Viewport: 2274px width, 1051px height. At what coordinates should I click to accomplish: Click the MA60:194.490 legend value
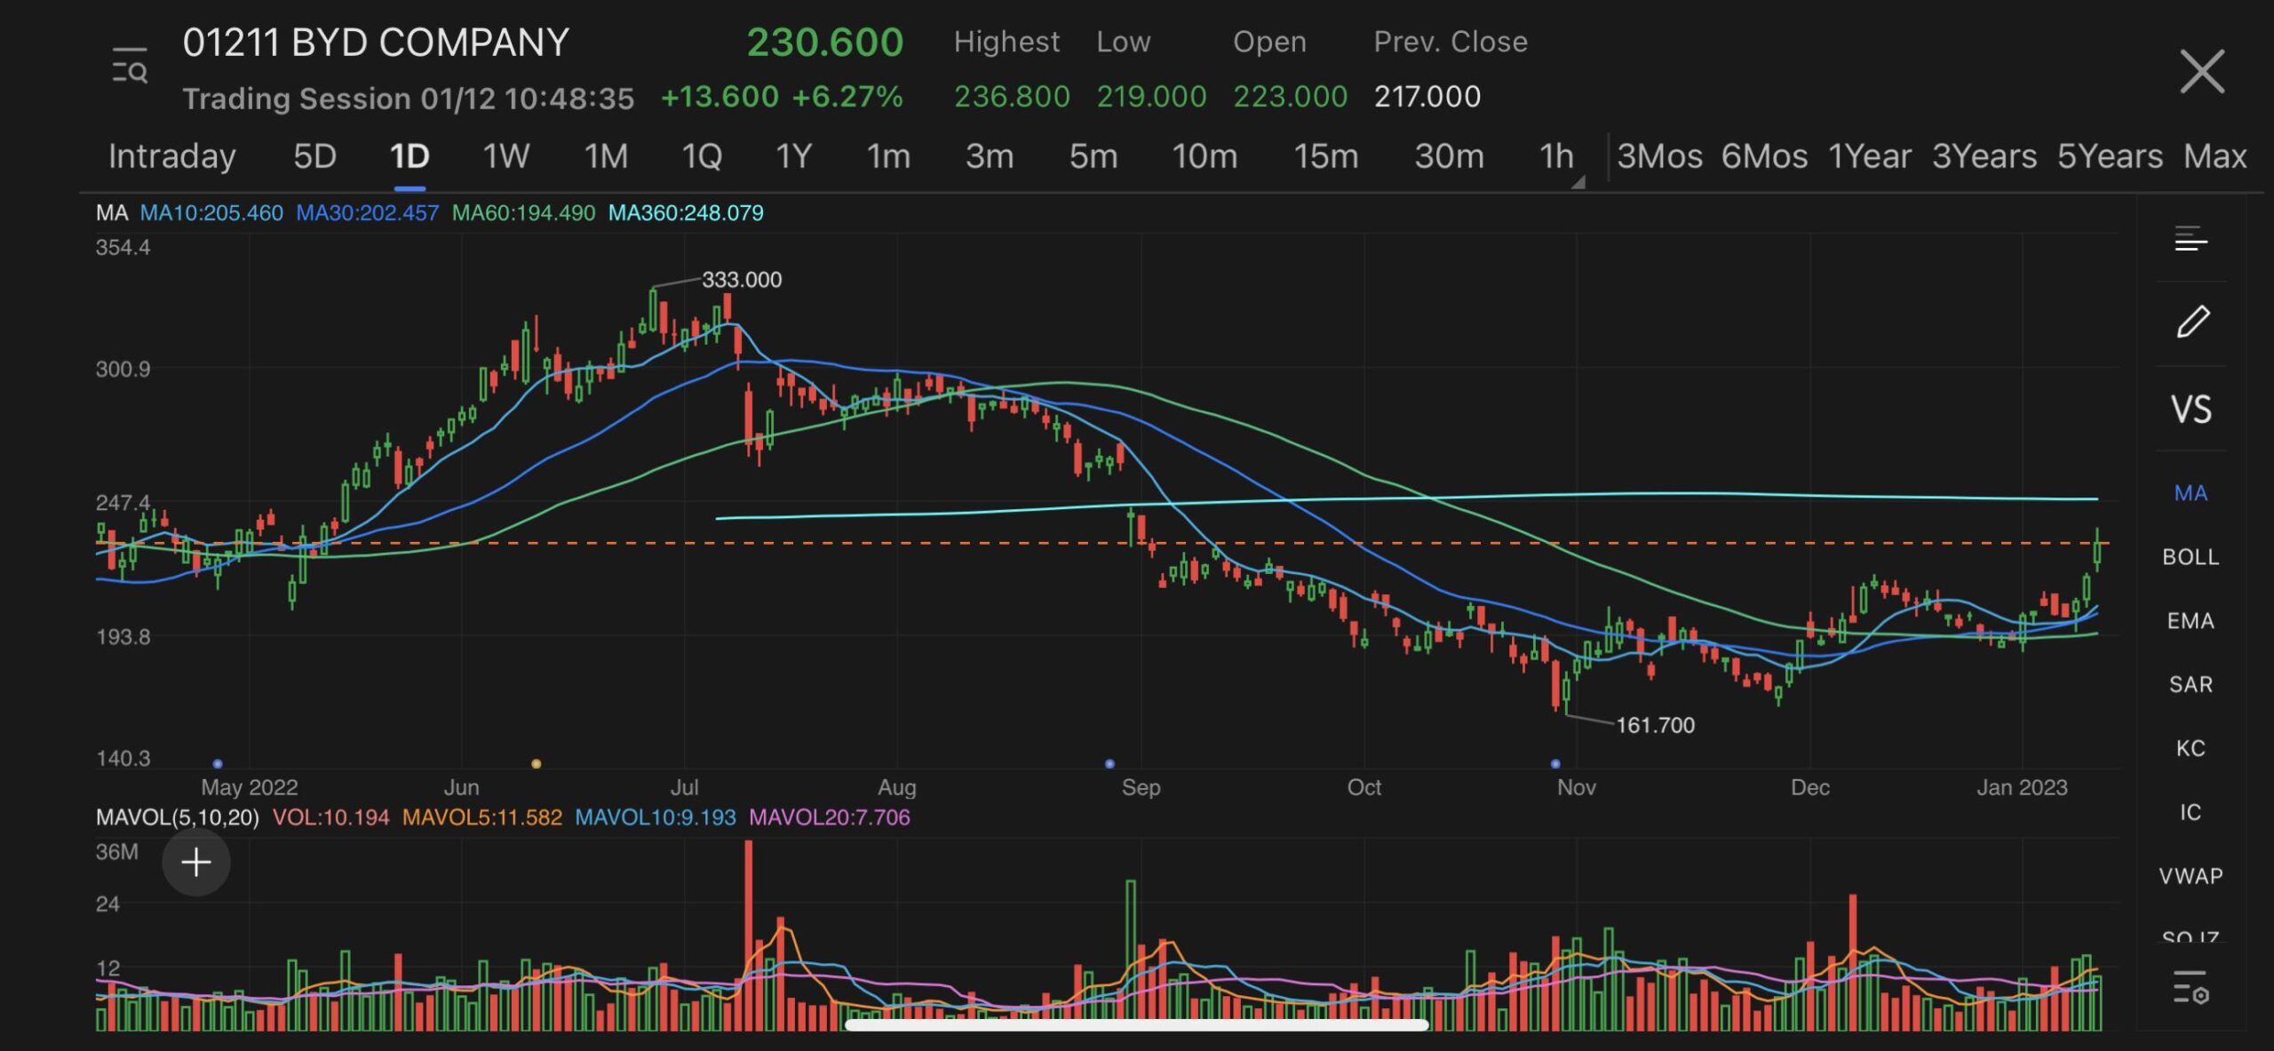523,213
